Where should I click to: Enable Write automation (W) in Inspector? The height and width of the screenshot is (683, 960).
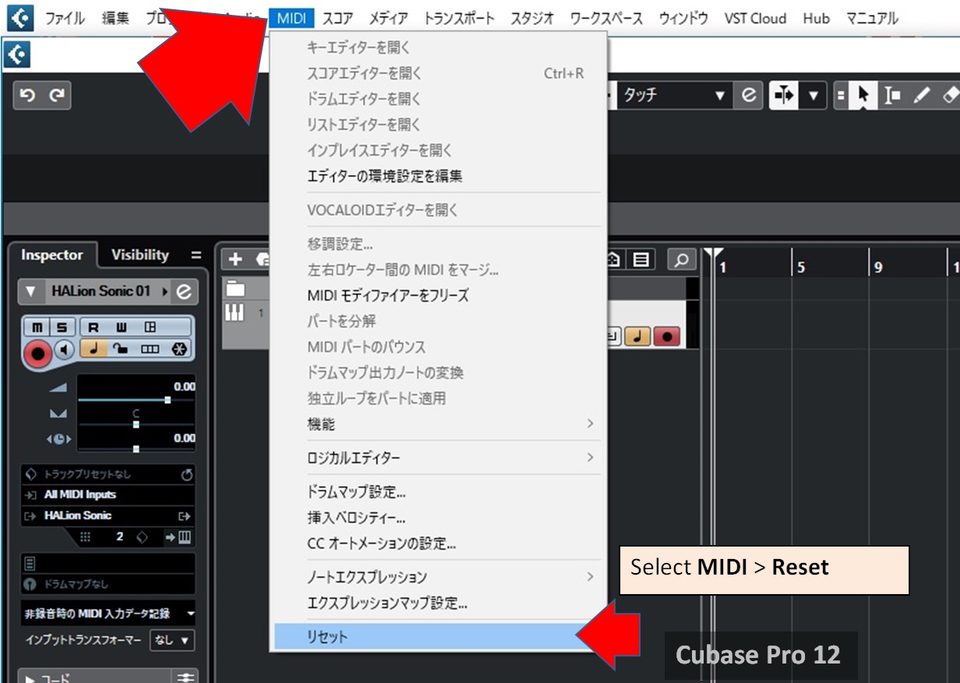click(x=122, y=327)
